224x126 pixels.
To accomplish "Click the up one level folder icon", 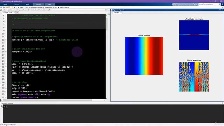I will 7,7.
